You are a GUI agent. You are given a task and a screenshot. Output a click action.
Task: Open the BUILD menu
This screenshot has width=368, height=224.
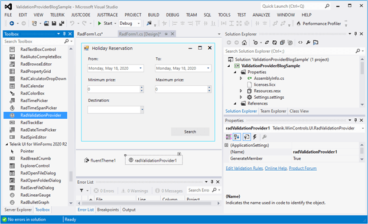point(154,15)
